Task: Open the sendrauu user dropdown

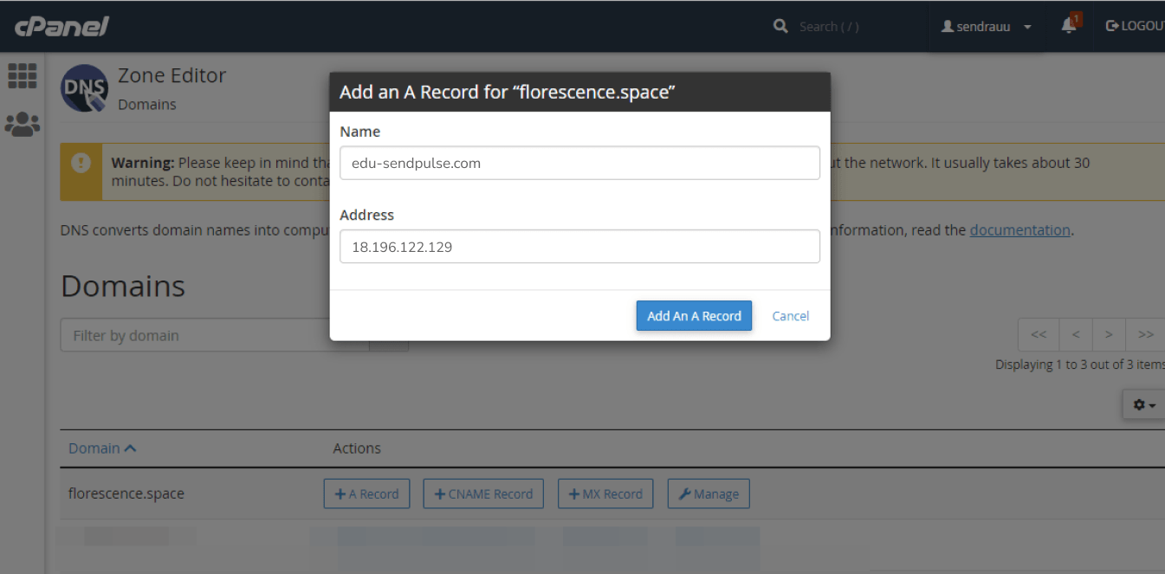Action: 986,27
